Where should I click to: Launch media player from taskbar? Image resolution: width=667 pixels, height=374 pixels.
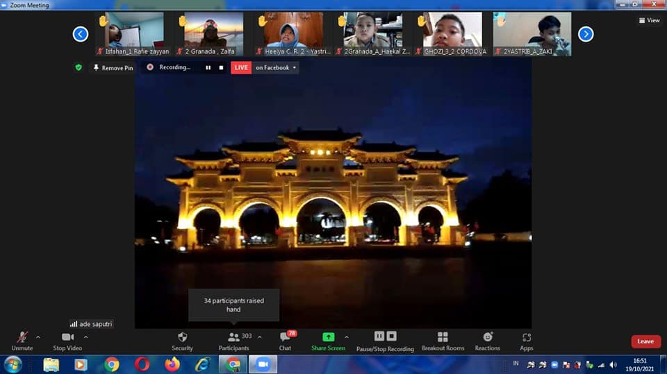point(81,365)
